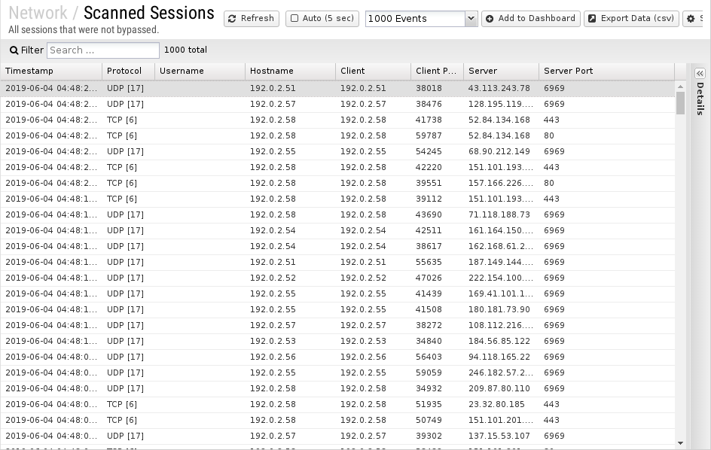This screenshot has width=711, height=450.
Task: Expand the Details side panel
Action: pyautogui.click(x=700, y=73)
